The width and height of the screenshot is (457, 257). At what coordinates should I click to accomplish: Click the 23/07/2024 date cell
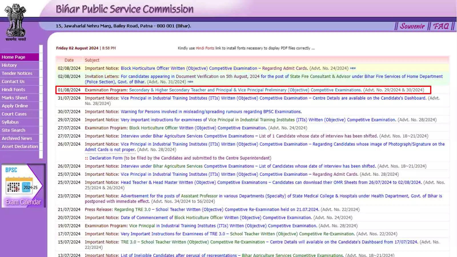coord(69,196)
